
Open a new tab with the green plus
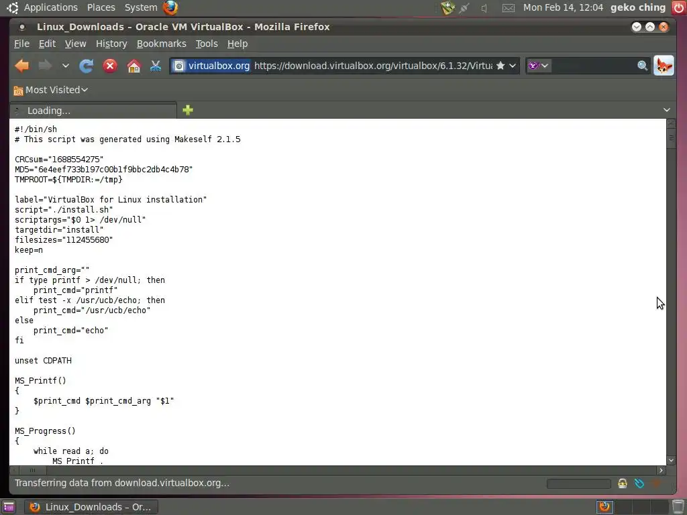(188, 110)
